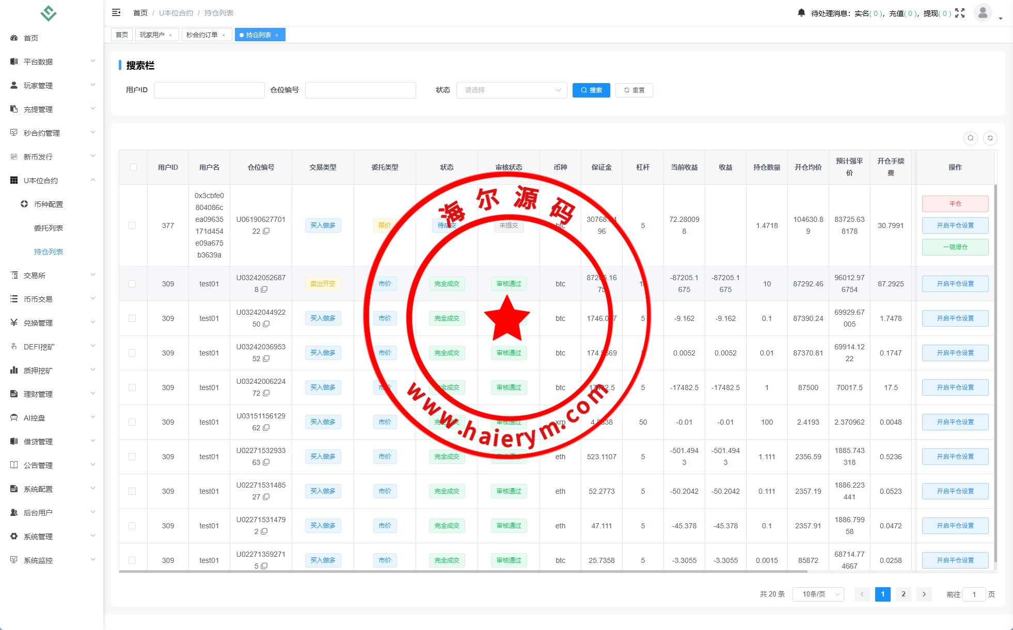
Task: Click the blue 搜索 button
Action: tap(591, 90)
